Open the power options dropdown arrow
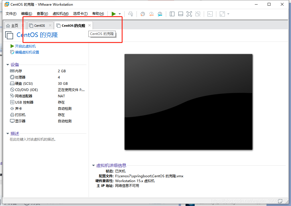The image size is (291, 206). pos(120,14)
